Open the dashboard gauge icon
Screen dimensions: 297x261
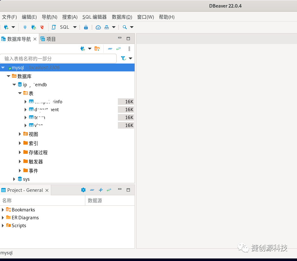98,27
